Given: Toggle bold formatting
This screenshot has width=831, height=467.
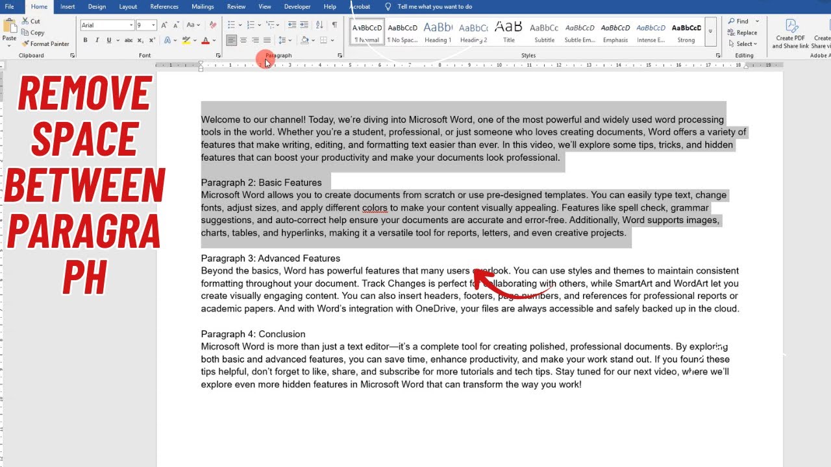Looking at the screenshot, I should tap(85, 40).
